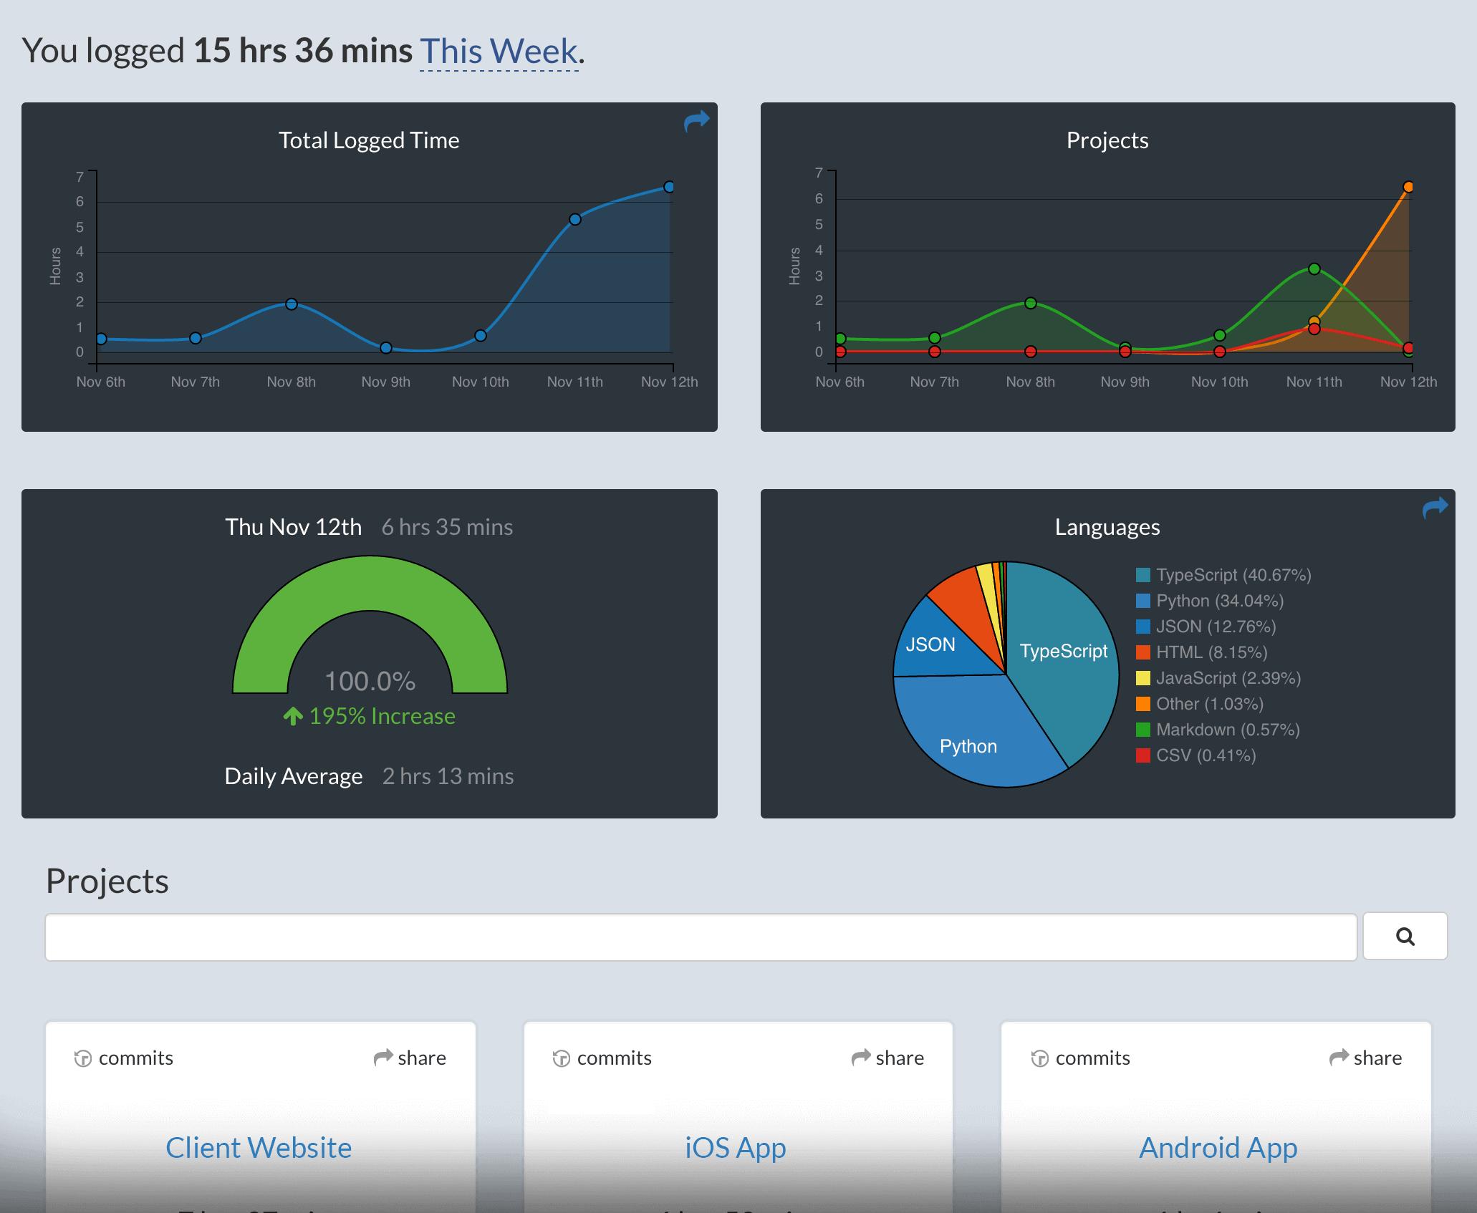Viewport: 1477px width, 1213px height.
Task: Click the TypeScript legend color swatch
Action: point(1143,575)
